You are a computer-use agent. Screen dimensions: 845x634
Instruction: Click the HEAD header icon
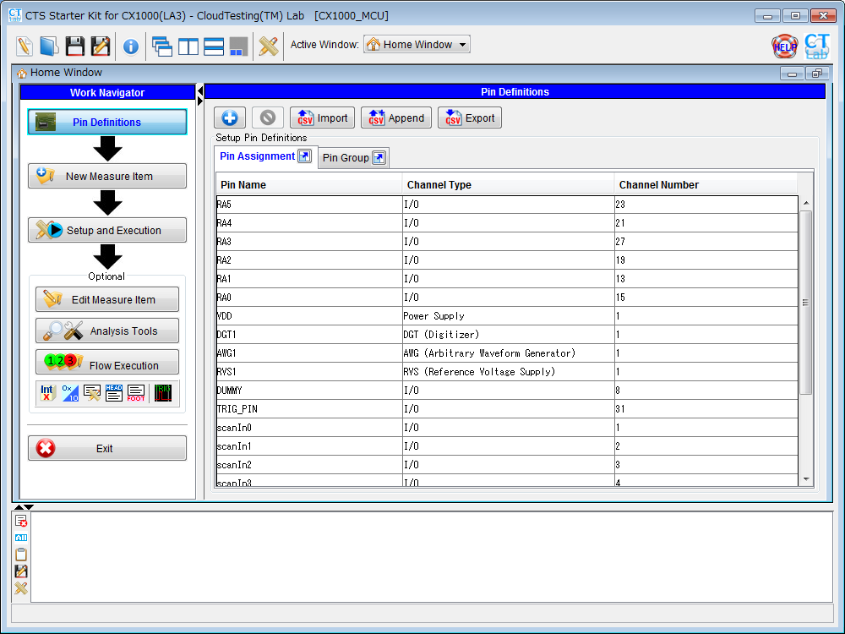click(x=114, y=393)
